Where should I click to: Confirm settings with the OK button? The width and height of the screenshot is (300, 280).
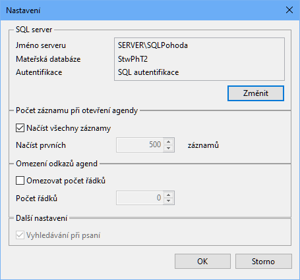(202, 261)
